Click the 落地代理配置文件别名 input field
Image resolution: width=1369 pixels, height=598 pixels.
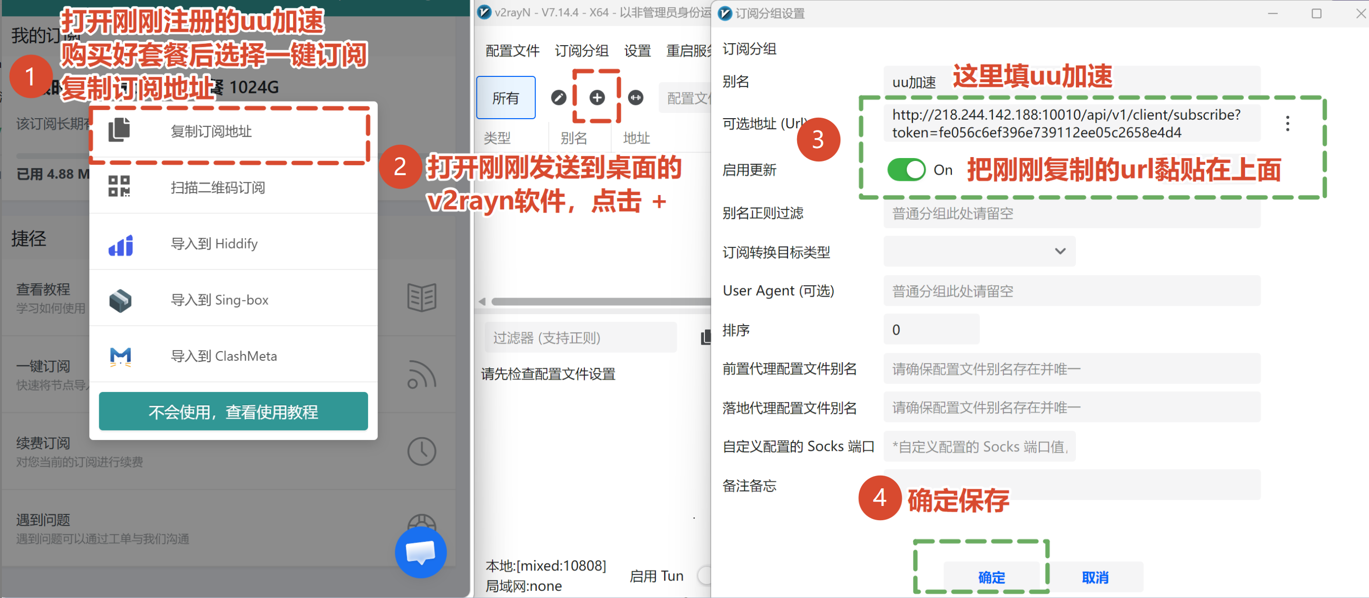(x=1071, y=407)
